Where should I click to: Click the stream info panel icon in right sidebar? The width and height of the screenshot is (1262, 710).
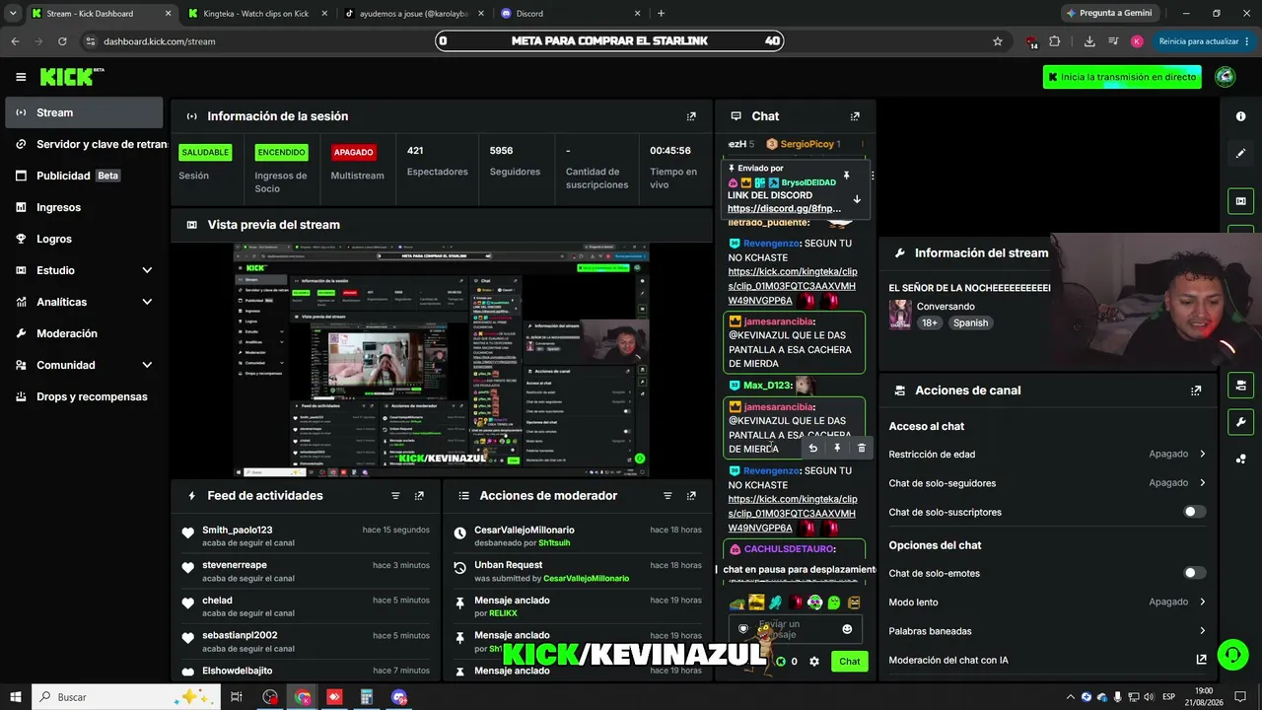(1240, 201)
